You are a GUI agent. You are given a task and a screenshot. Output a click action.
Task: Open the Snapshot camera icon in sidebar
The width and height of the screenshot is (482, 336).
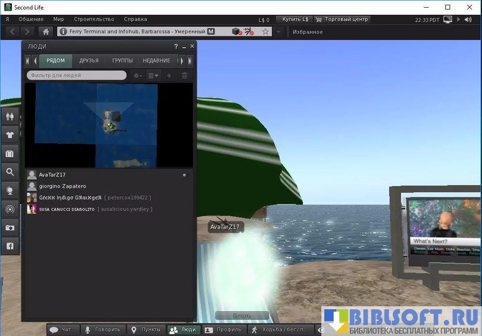(10, 227)
